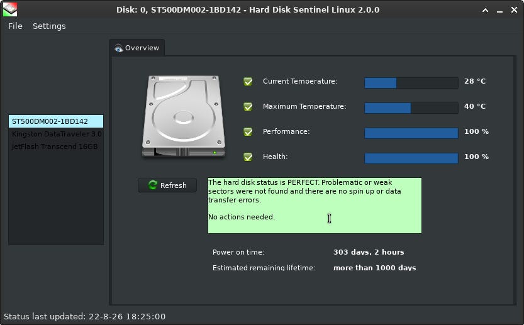524x325 pixels.
Task: Click the green arrow icon on Refresh
Action: coord(153,185)
